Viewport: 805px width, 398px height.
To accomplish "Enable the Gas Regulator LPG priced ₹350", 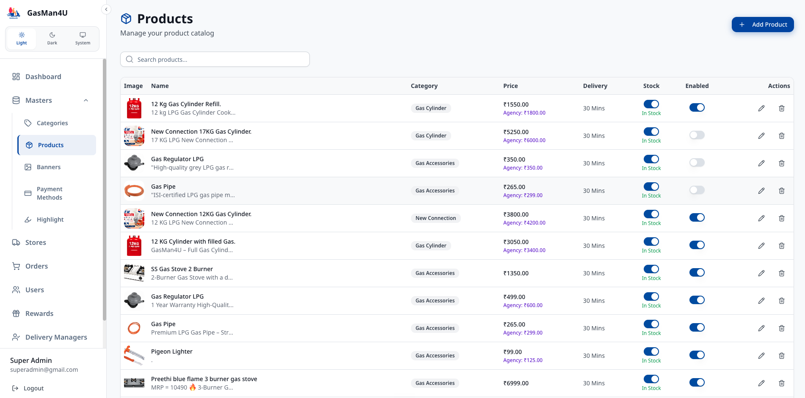I will click(x=697, y=162).
